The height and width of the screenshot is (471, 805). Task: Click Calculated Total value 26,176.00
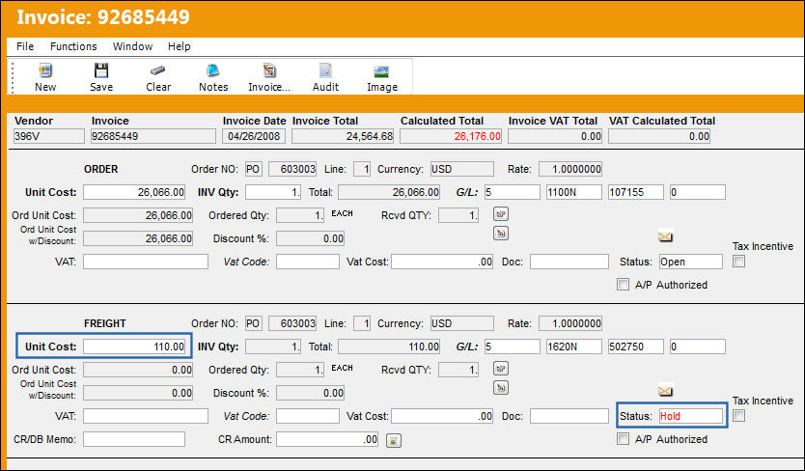tap(451, 136)
